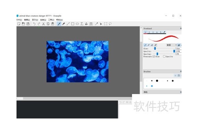Screen dimensions: 198x132
Task: Choose the second brush shape mode icon
Action: 148,45
